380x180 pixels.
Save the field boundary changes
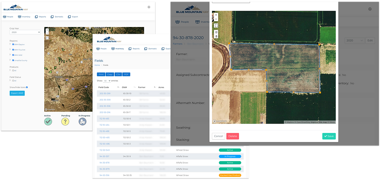pos(329,136)
